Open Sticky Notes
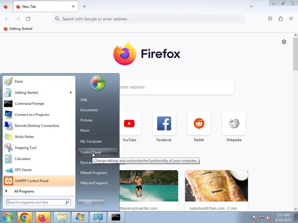This screenshot has width=298, height=223. [39, 137]
